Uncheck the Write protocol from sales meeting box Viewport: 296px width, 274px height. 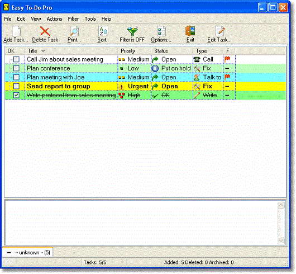click(16, 95)
